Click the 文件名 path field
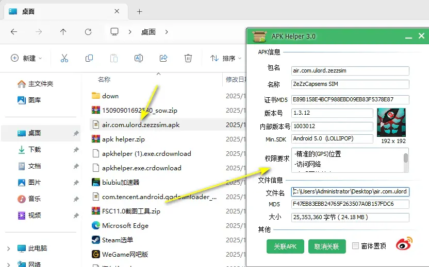This screenshot has height=267, width=429. coord(350,192)
